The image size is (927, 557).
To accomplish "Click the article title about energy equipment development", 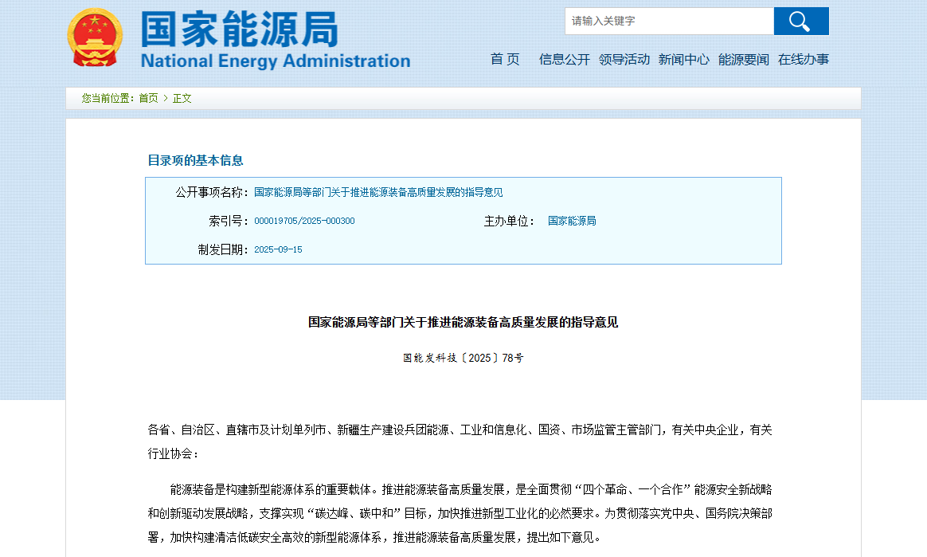I will click(x=463, y=323).
